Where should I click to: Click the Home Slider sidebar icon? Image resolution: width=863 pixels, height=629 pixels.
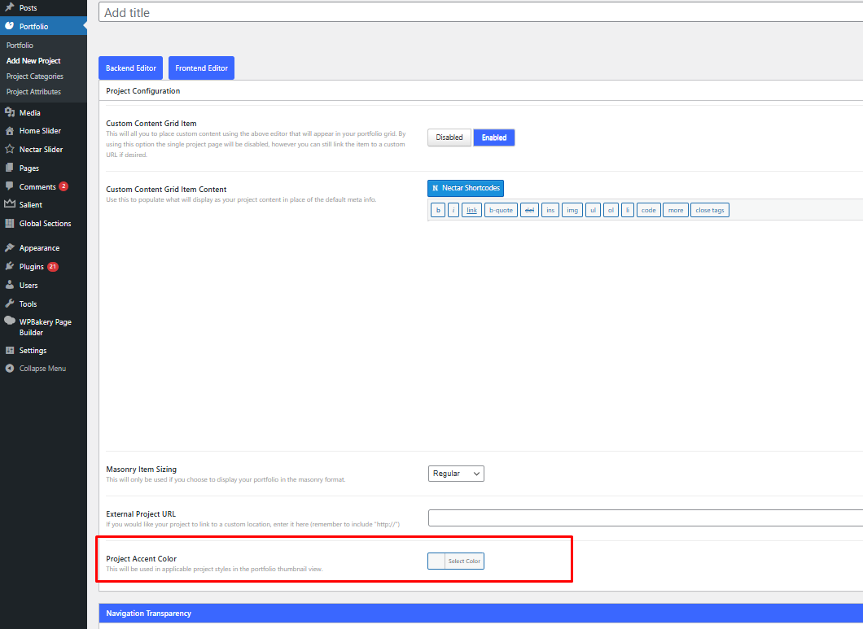(10, 131)
